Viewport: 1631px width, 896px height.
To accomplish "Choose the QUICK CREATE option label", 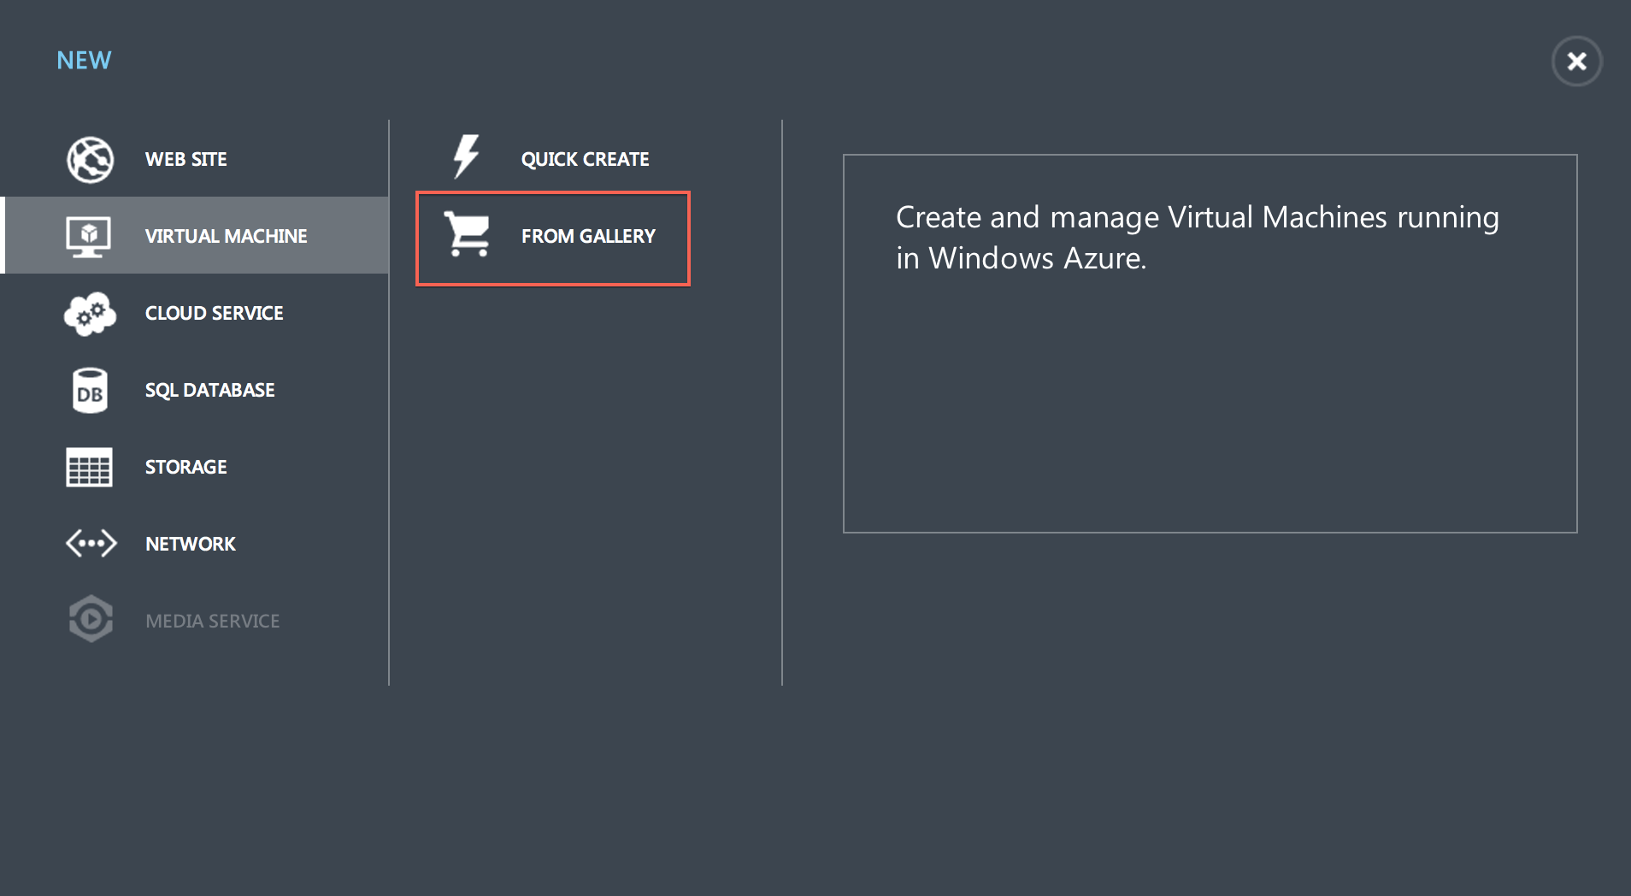I will tap(585, 159).
